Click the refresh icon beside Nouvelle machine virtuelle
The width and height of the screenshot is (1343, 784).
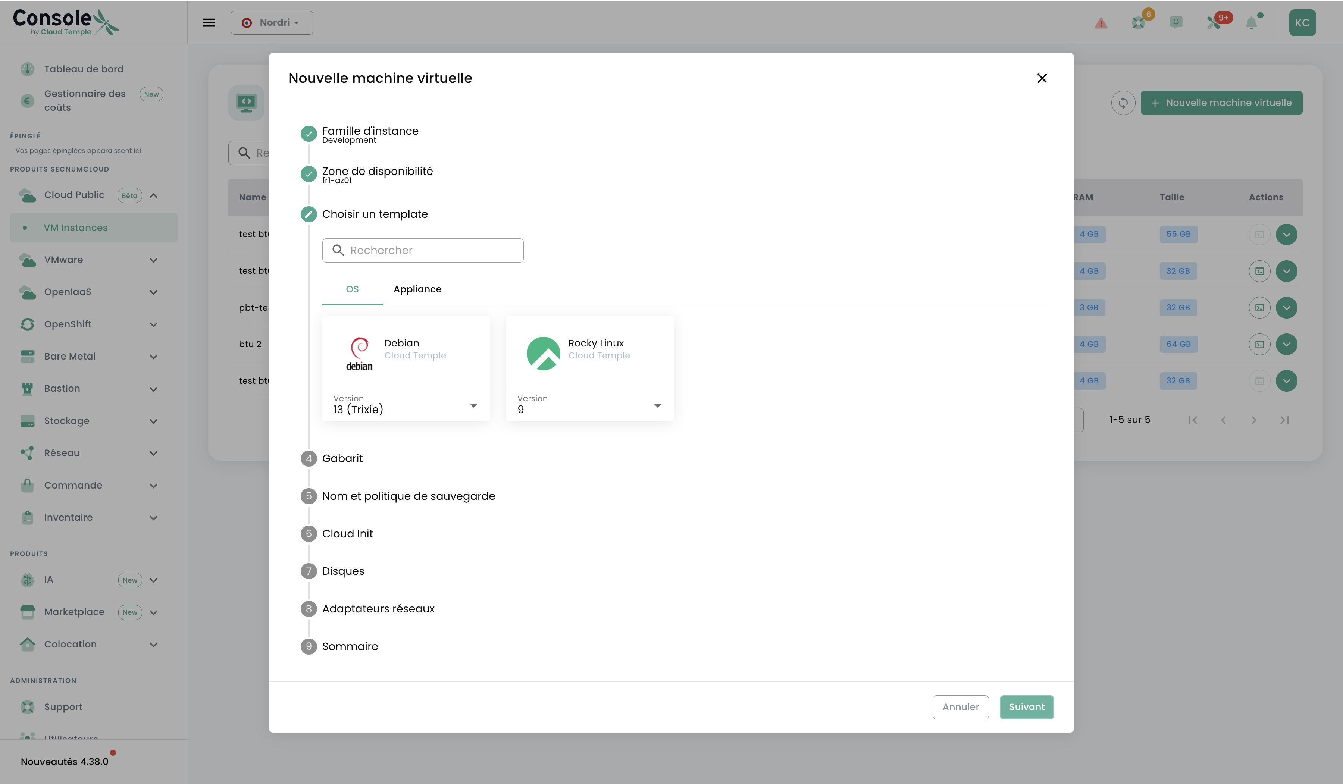pyautogui.click(x=1123, y=103)
